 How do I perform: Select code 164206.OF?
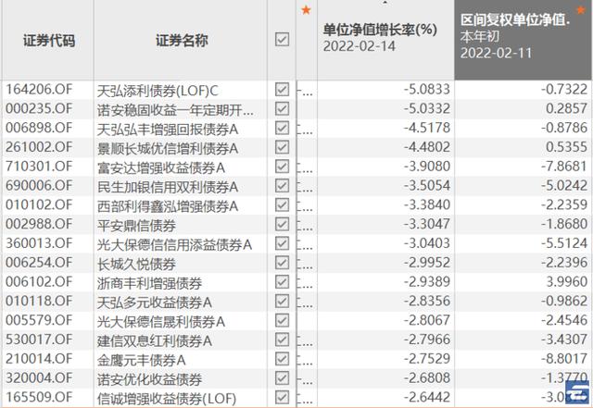[39, 90]
